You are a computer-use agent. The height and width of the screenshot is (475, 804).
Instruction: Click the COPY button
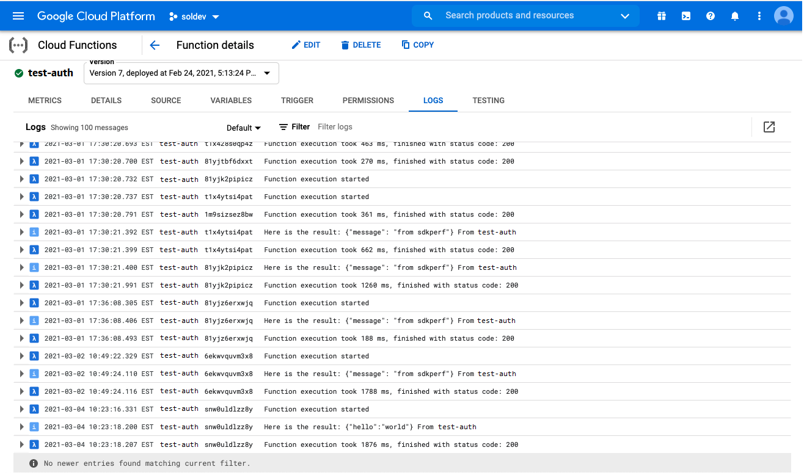[x=417, y=45]
